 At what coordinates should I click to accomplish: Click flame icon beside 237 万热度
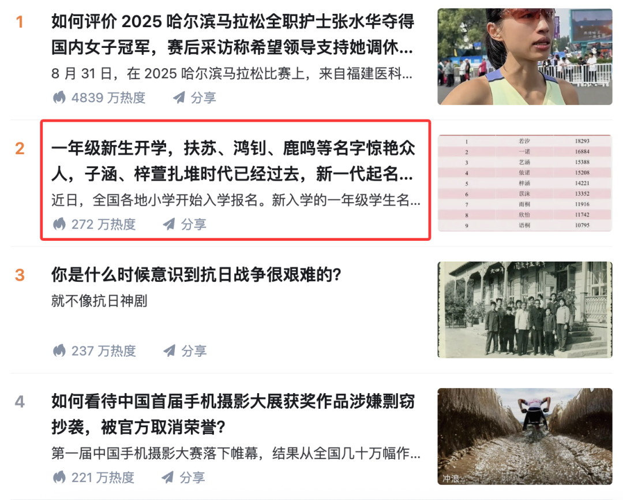pos(59,351)
